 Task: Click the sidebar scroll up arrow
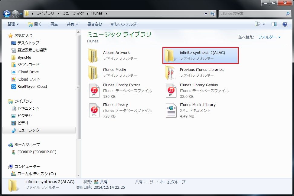pyautogui.click(x=78, y=32)
